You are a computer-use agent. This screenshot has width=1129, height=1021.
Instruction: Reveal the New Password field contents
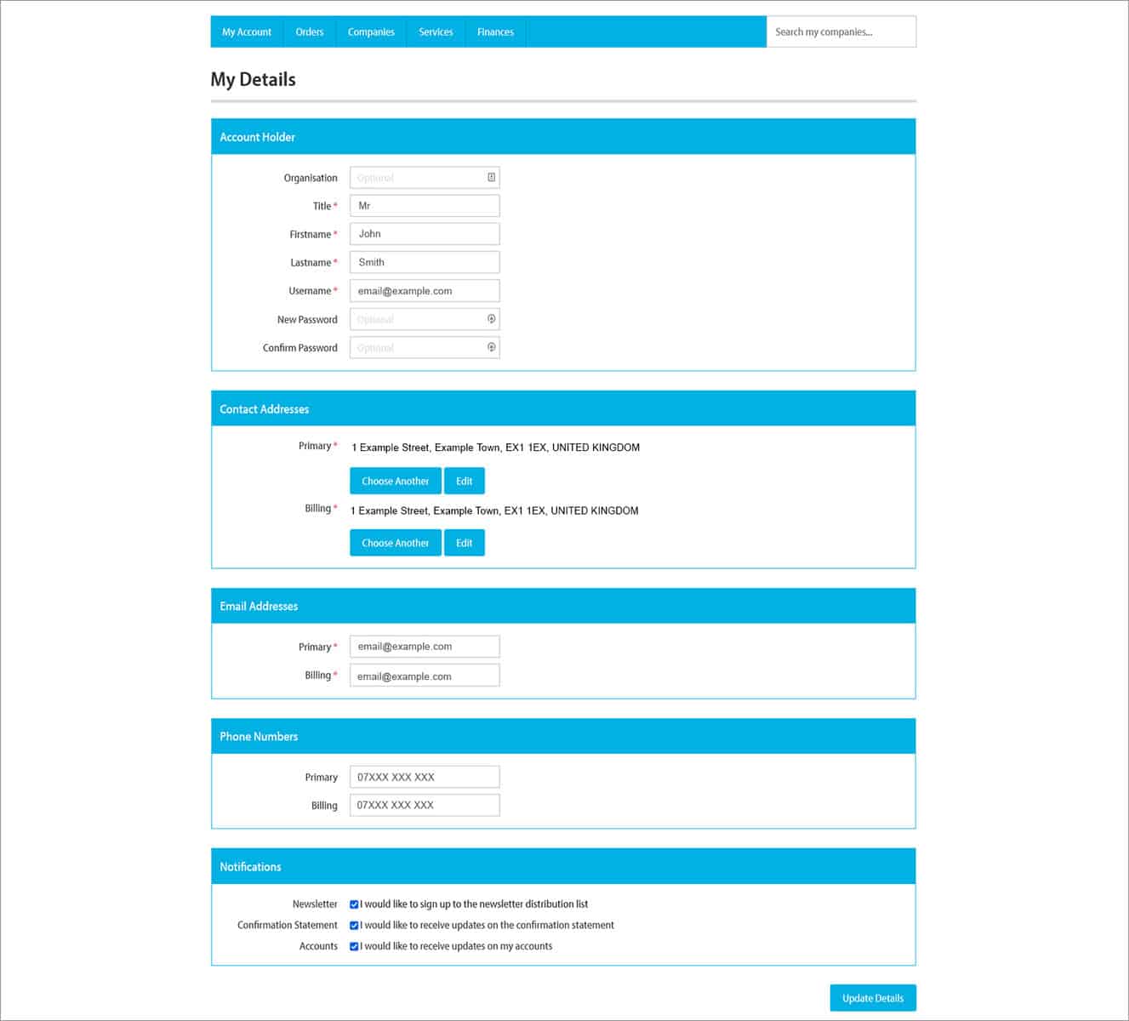(x=491, y=319)
